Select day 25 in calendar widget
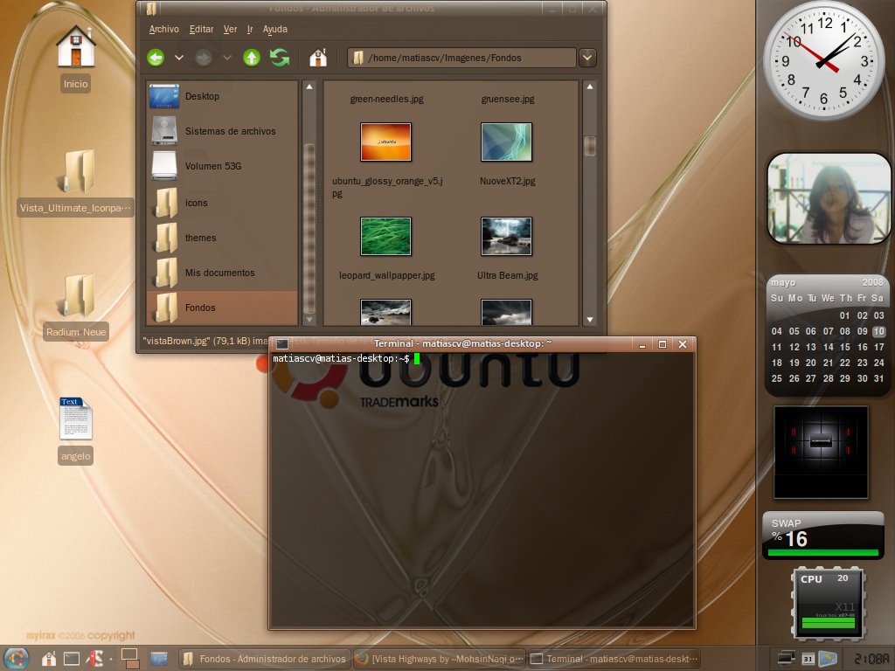This screenshot has width=895, height=671. (x=776, y=378)
